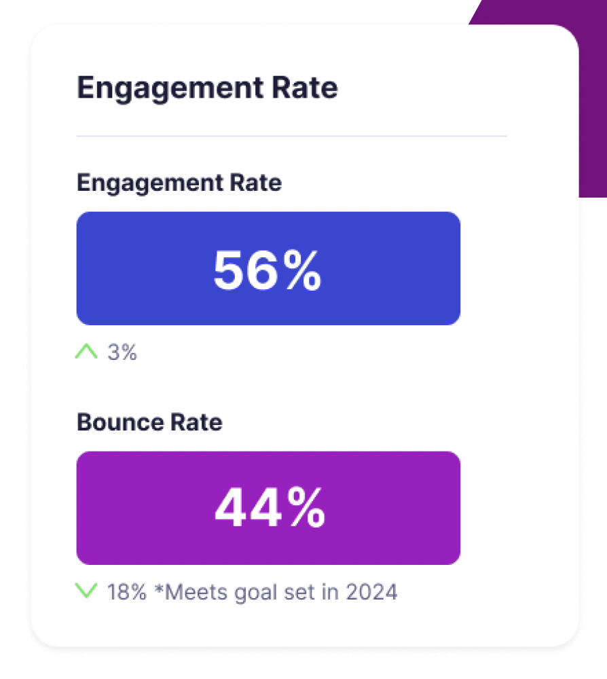Click the asterisk before Meets goal

coord(160,588)
